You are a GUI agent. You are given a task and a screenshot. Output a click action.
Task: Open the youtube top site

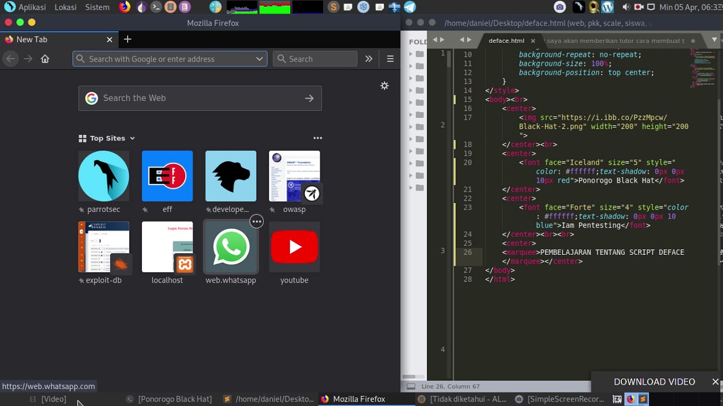294,253
